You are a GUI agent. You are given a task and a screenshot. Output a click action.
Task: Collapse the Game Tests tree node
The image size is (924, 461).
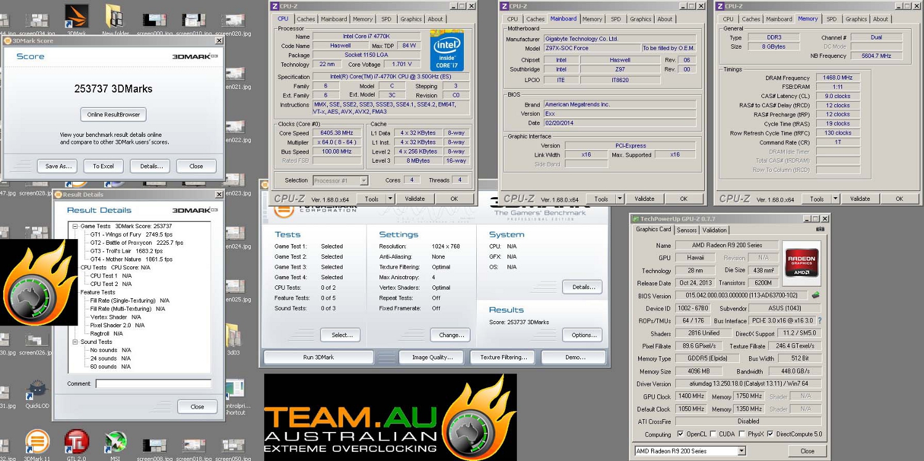pos(75,226)
